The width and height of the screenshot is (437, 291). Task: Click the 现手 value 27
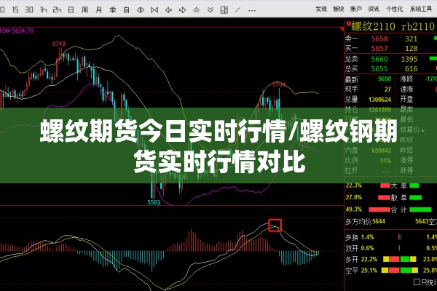point(387,89)
